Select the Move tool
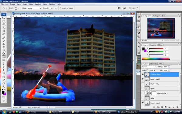The image size is (182, 114). pos(4,18)
